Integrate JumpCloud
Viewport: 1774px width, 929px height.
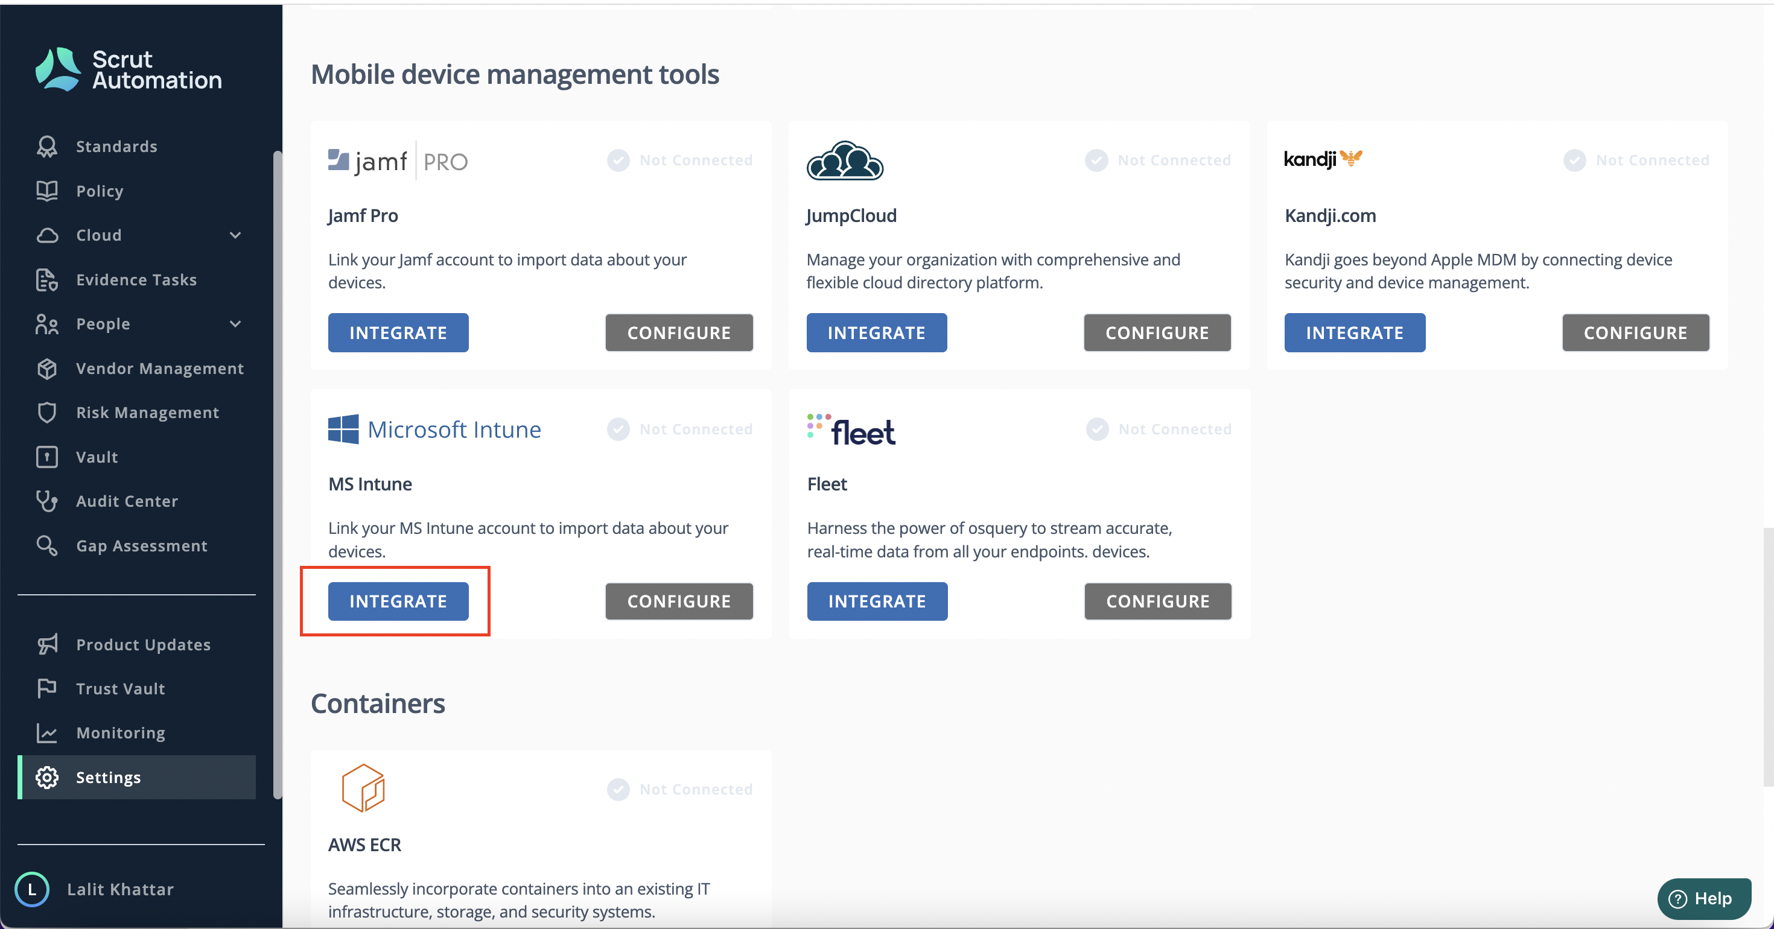[x=877, y=332]
